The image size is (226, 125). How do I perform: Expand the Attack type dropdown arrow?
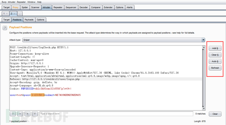coord(203,40)
